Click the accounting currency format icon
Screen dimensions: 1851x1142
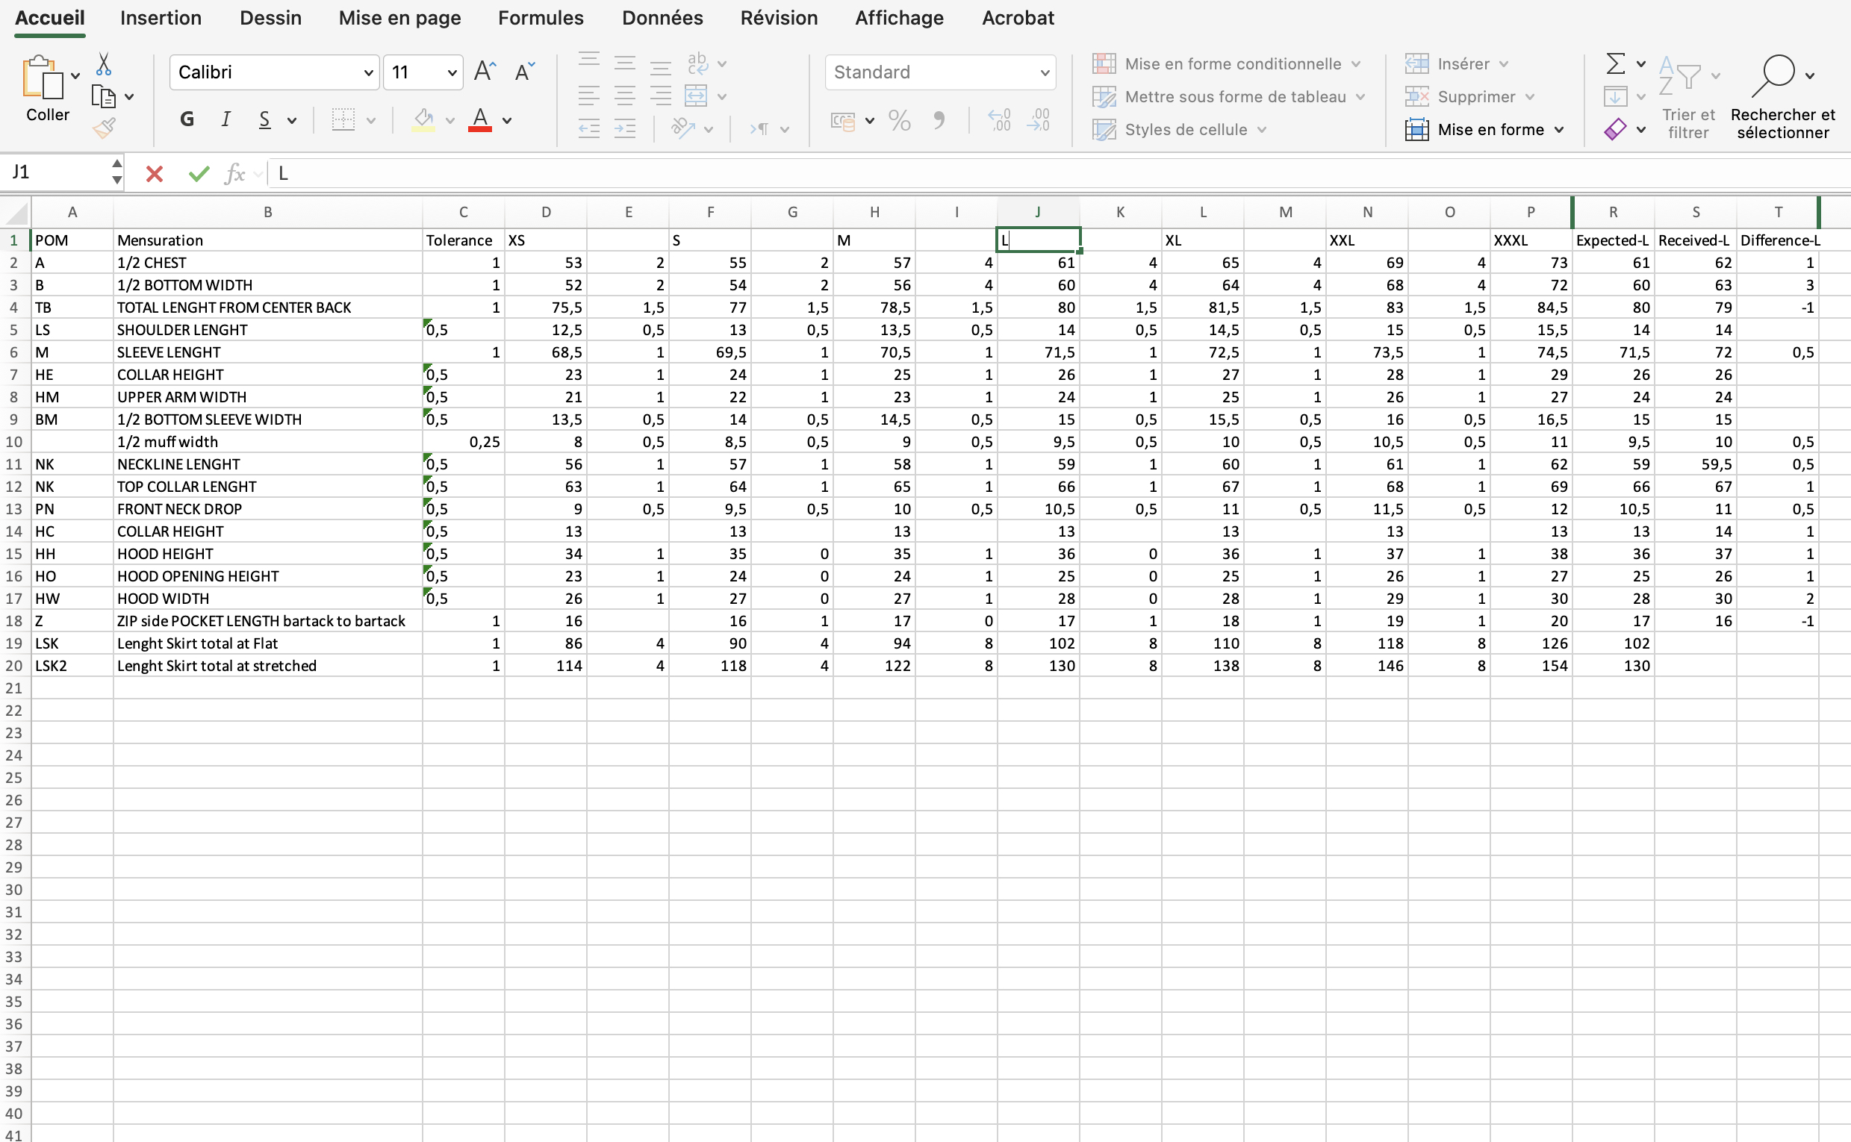click(x=842, y=121)
